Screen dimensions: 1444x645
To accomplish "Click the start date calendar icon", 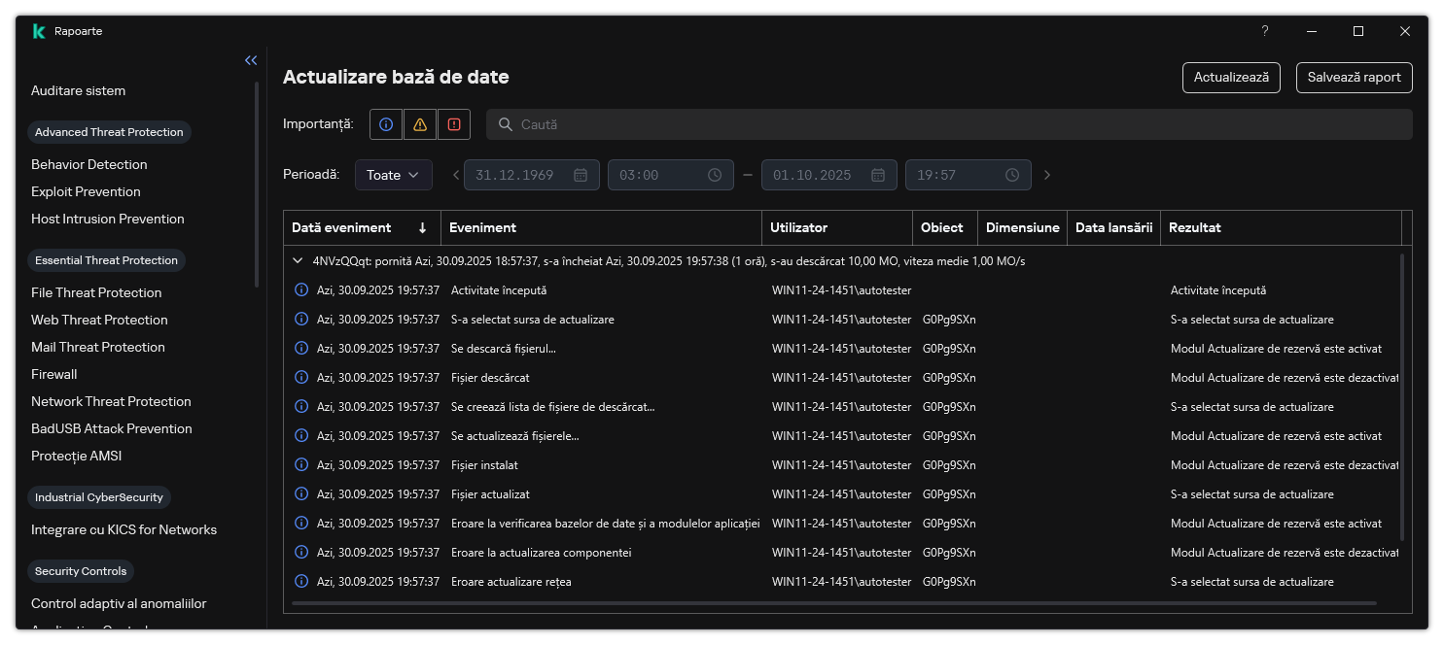I will click(x=581, y=175).
